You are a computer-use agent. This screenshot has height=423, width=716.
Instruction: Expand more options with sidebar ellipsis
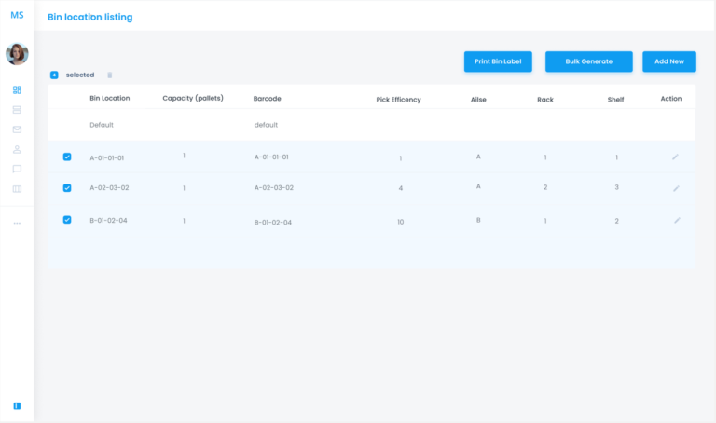(17, 223)
